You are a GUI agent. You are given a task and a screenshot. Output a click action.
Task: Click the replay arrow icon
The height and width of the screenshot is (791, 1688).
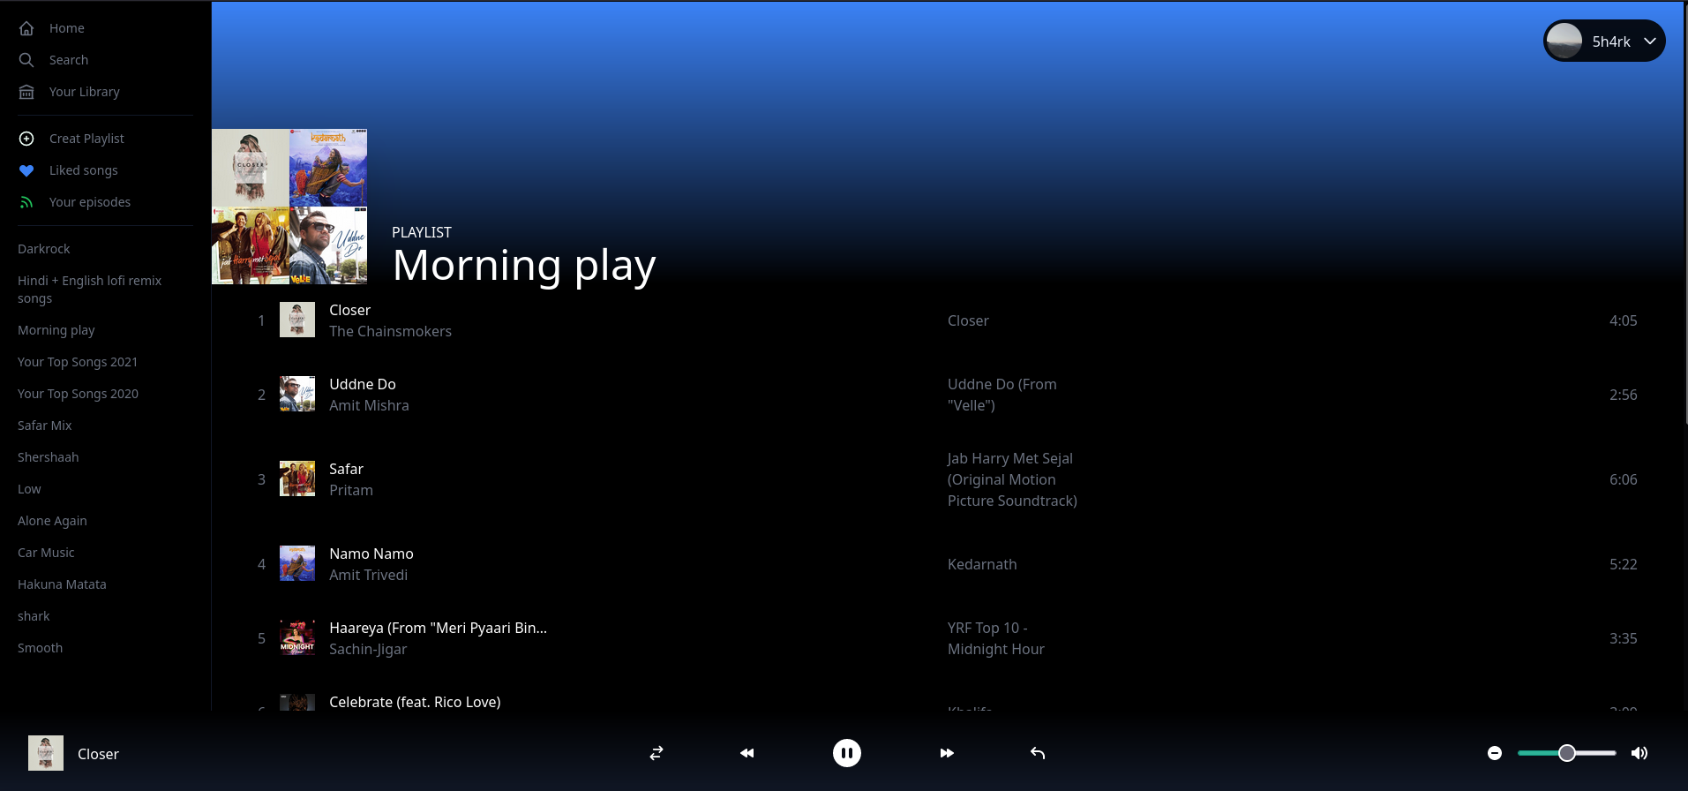[1038, 753]
